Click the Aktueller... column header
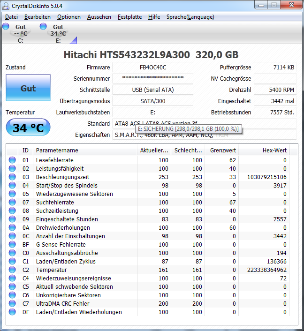The image size is (304, 331). [x=154, y=150]
